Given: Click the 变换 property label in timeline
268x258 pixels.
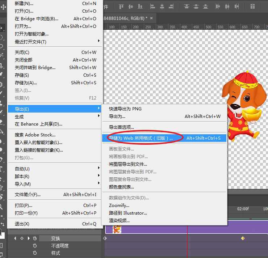Looking at the screenshot, I should click(x=55, y=238).
